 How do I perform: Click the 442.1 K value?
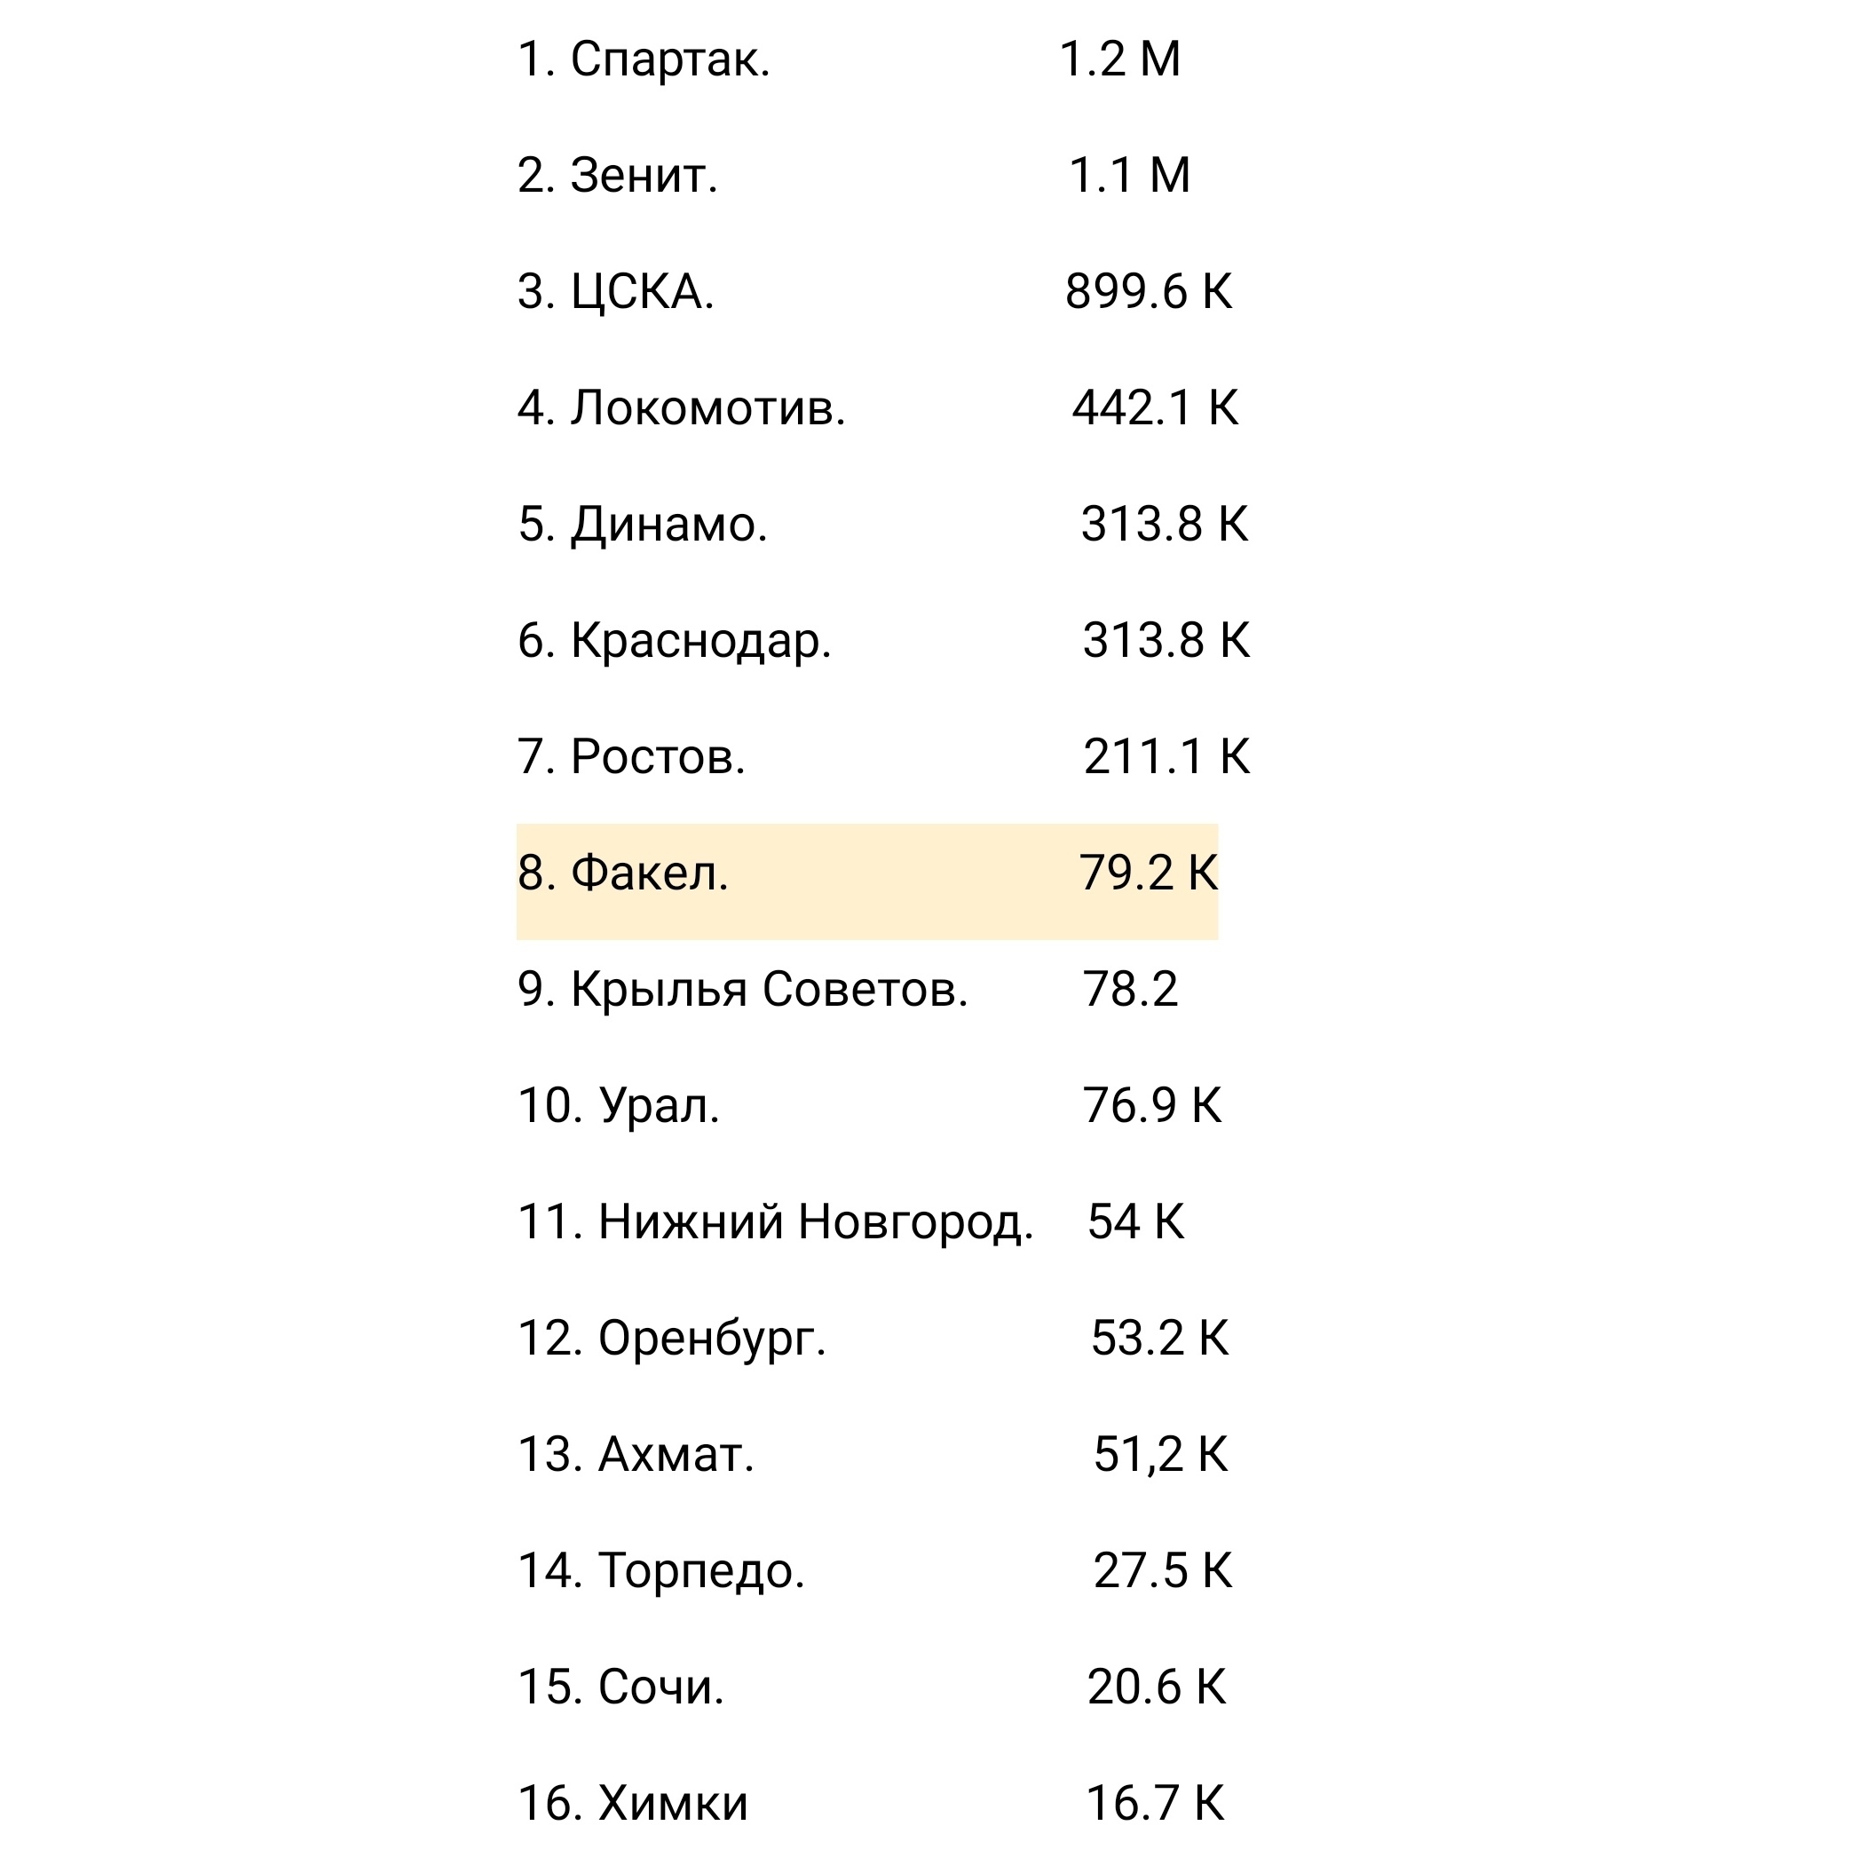click(1155, 409)
